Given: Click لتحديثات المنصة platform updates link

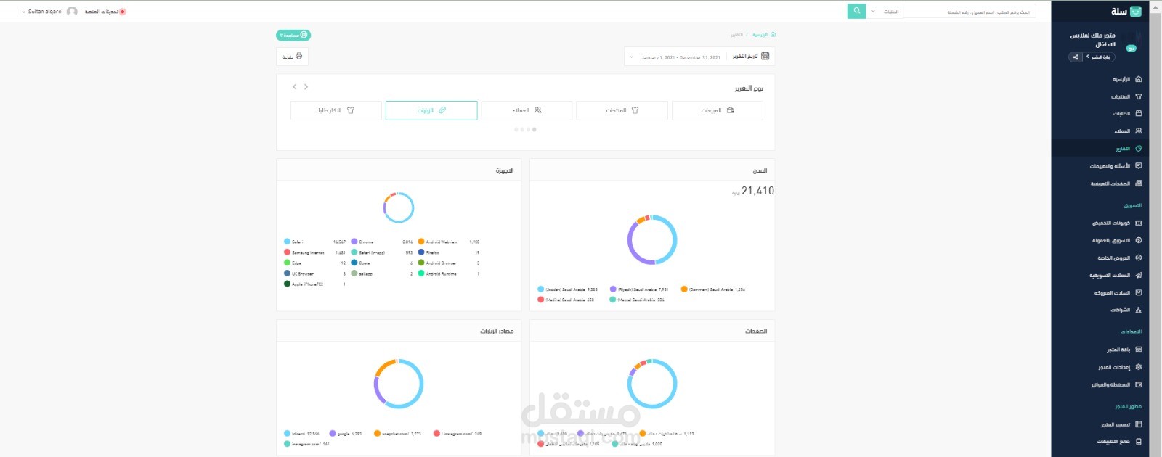Looking at the screenshot, I should pyautogui.click(x=101, y=12).
